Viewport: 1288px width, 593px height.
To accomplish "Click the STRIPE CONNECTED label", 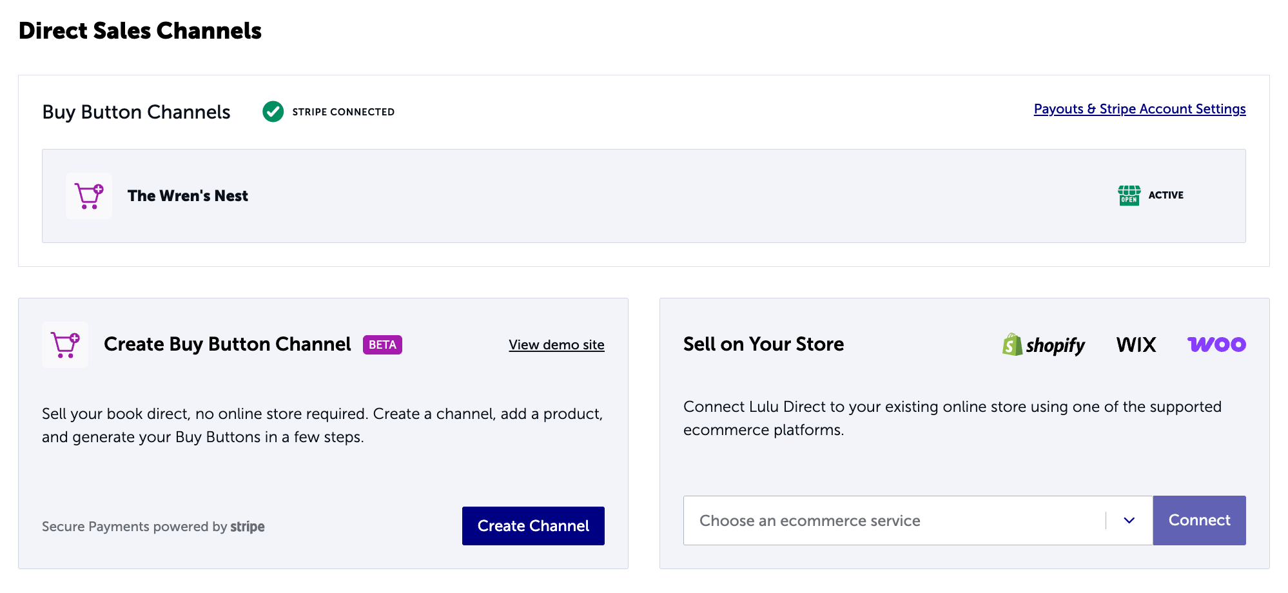I will point(344,112).
